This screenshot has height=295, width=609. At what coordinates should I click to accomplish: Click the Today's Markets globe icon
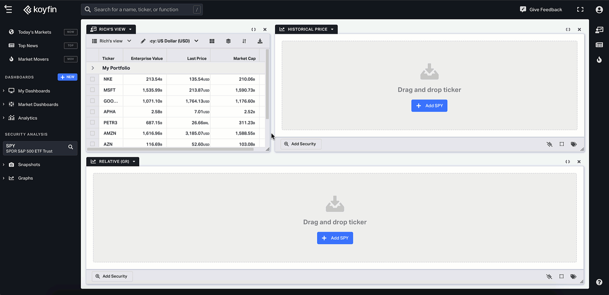point(11,32)
